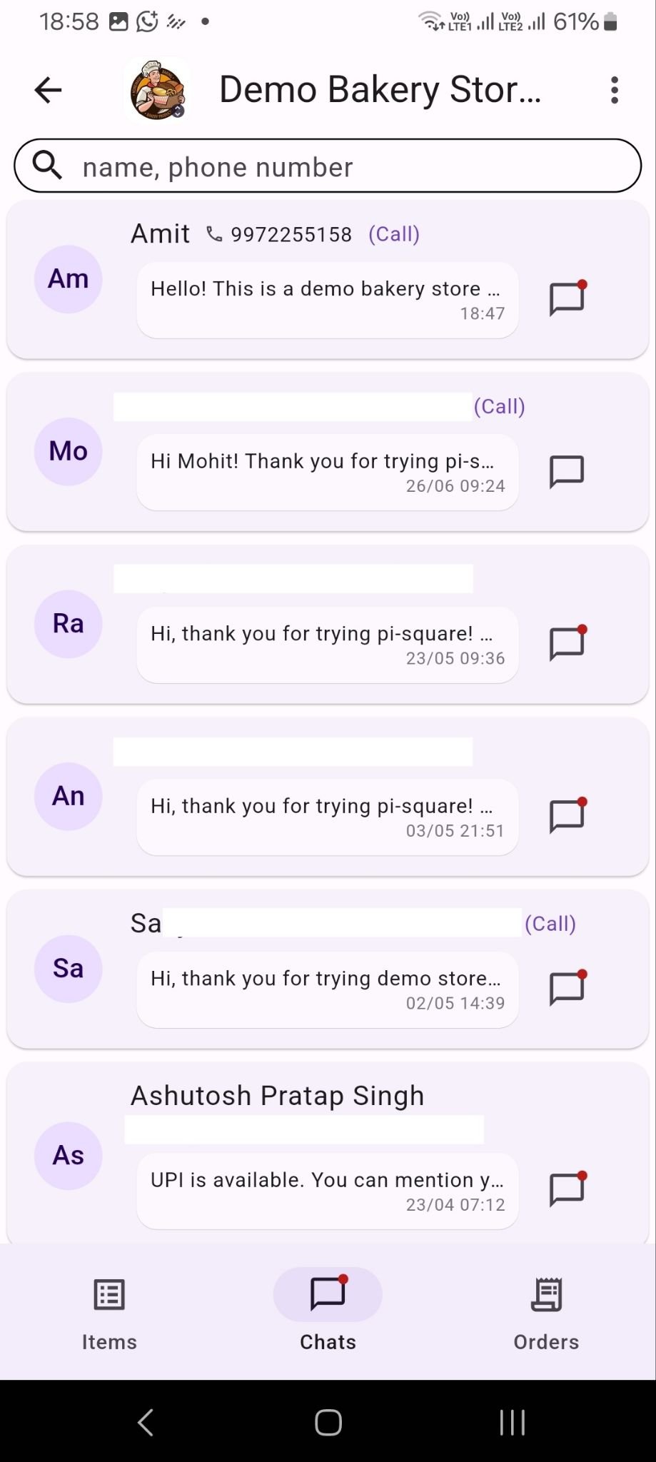This screenshot has height=1462, width=656.
Task: Tap the back arrow in header
Action: coord(49,90)
